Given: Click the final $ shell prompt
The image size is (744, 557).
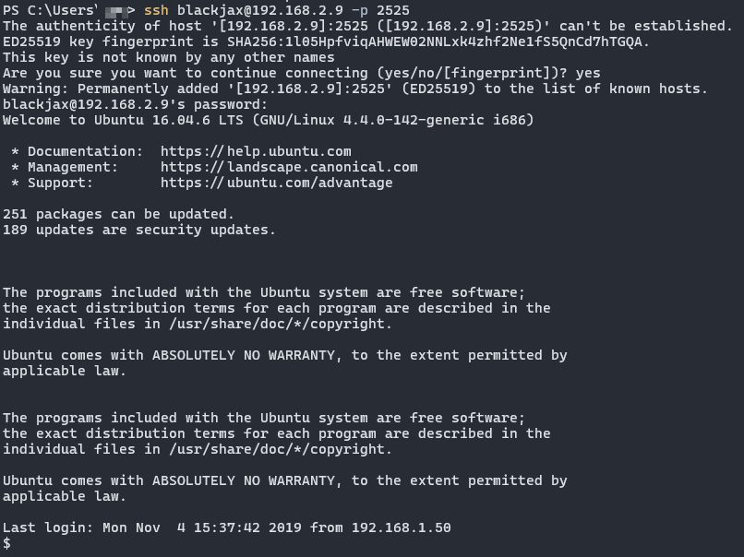Looking at the screenshot, I should coord(7,544).
